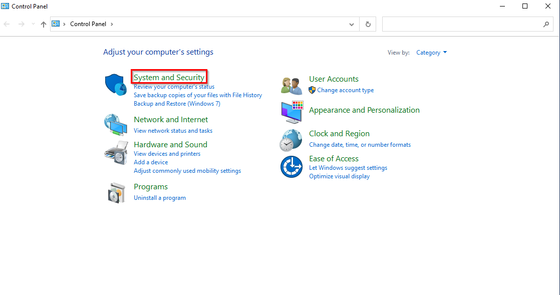Expand the address bar history dropdown
Image resolution: width=560 pixels, height=295 pixels.
pyautogui.click(x=352, y=24)
